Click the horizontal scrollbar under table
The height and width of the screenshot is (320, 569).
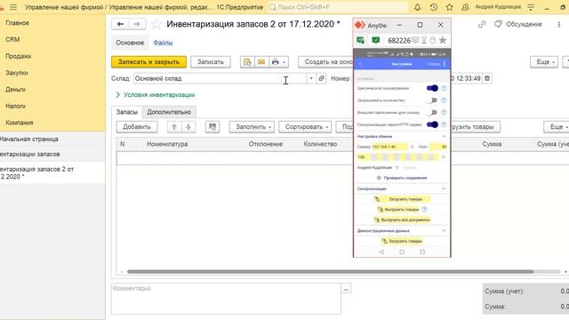330,271
